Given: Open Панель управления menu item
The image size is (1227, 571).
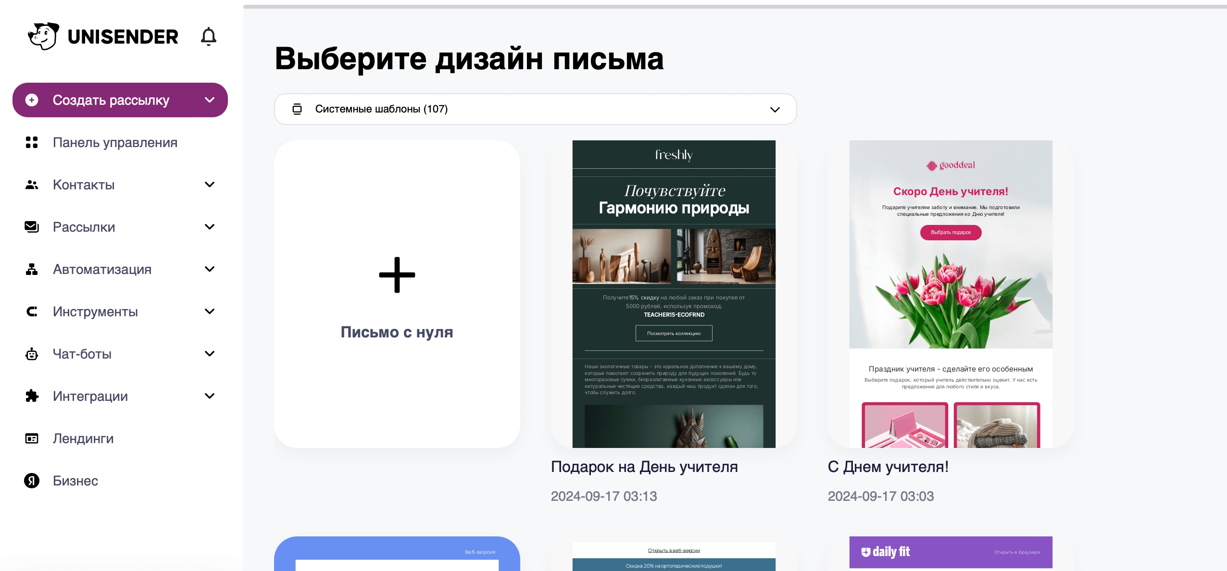Looking at the screenshot, I should pyautogui.click(x=120, y=142).
